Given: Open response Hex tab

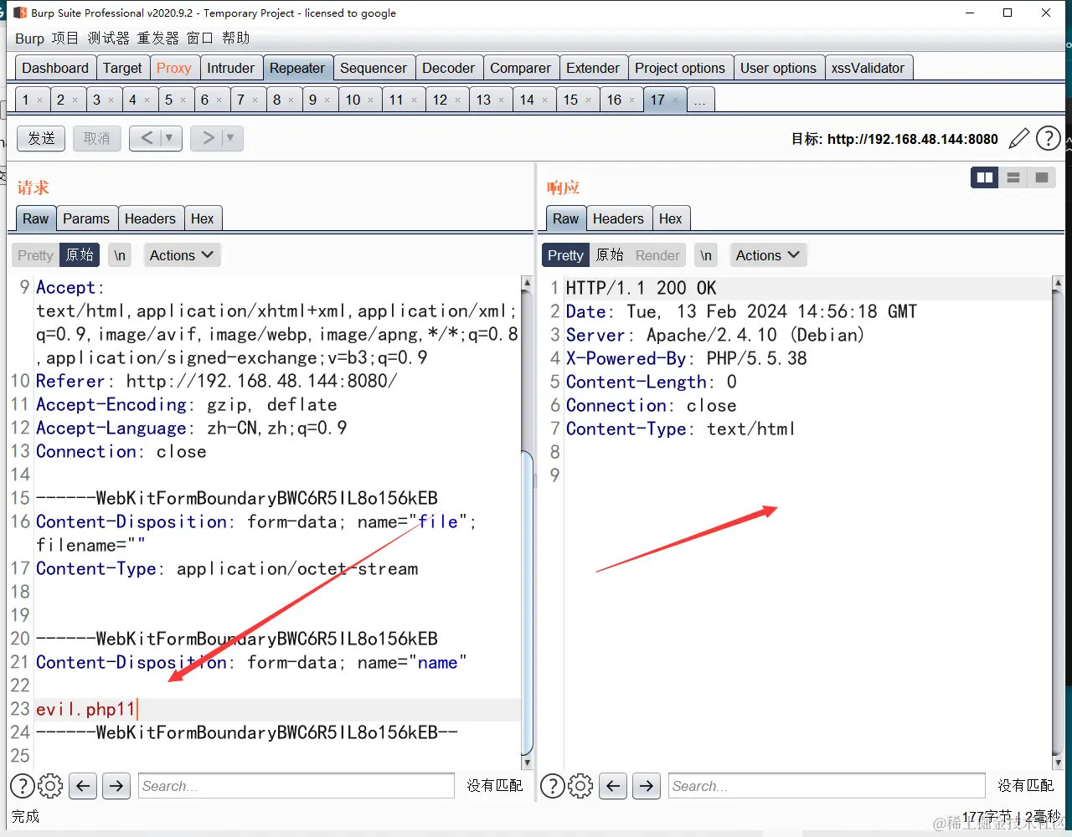Looking at the screenshot, I should (670, 218).
